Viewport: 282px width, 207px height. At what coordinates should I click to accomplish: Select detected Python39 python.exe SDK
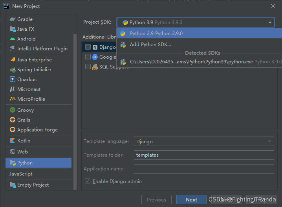[x=199, y=62]
